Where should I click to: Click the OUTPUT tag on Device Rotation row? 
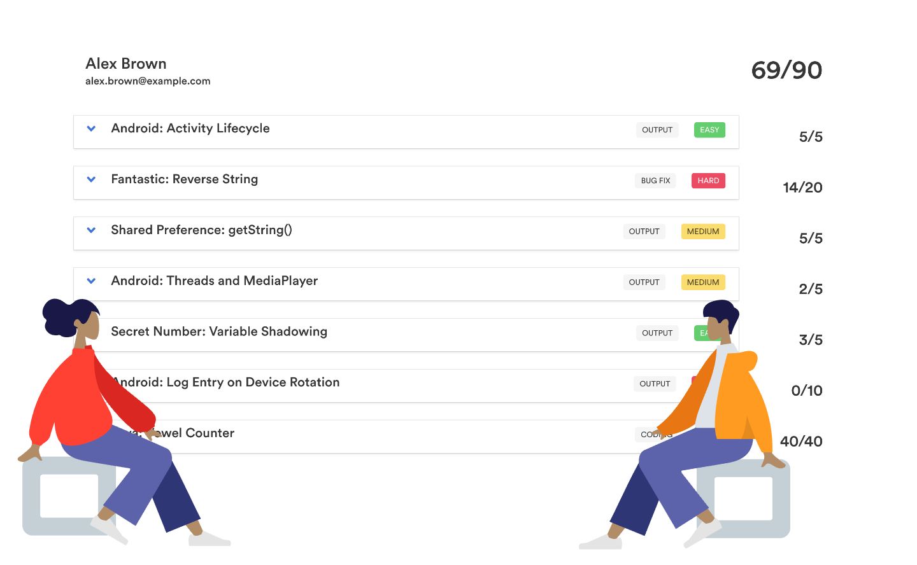point(655,384)
